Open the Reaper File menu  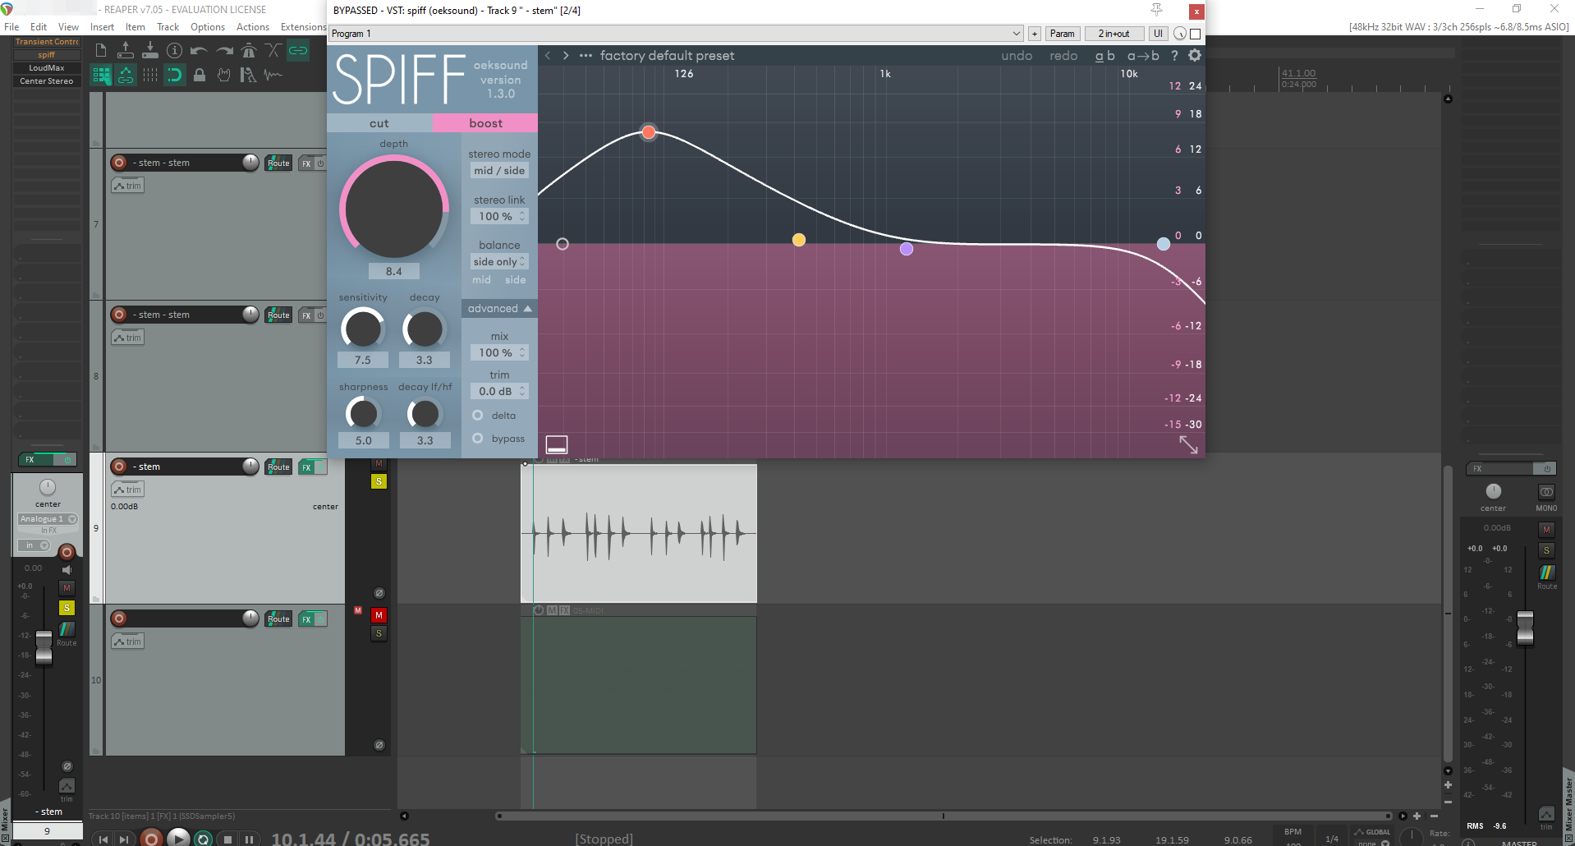(x=11, y=27)
